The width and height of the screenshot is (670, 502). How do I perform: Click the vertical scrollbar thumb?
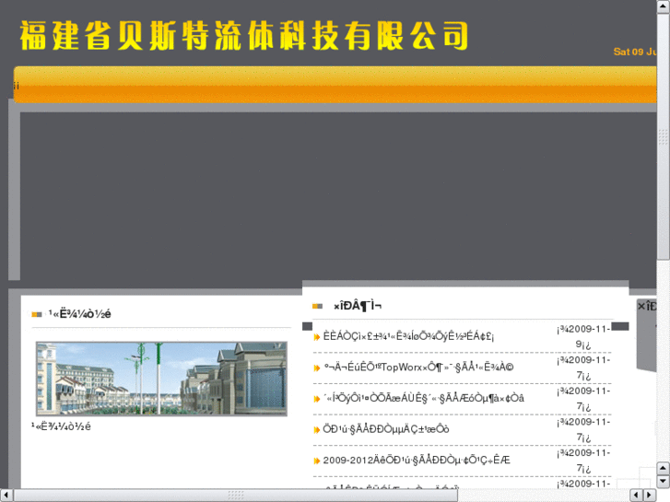click(x=664, y=136)
